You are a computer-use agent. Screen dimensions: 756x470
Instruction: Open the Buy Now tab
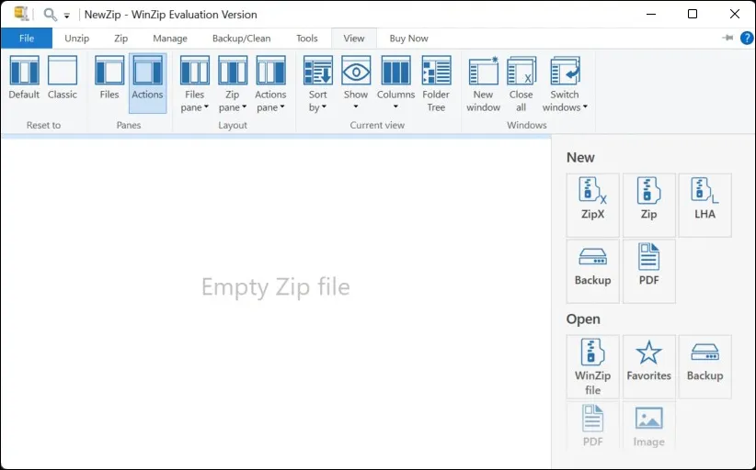click(x=408, y=38)
